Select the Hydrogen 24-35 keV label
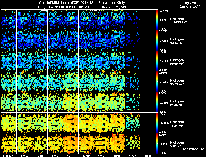 pyautogui.click(x=177, y=103)
